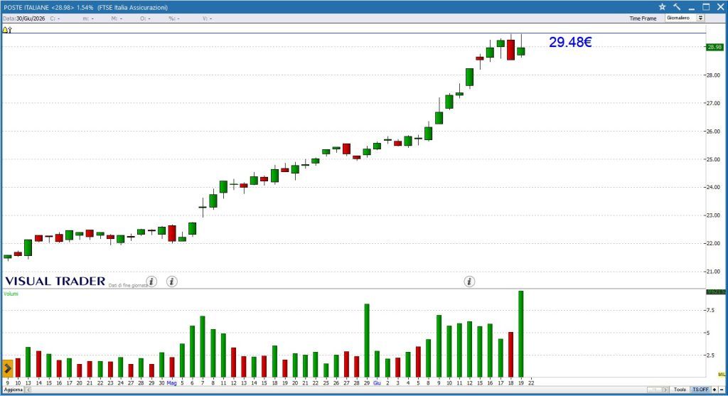Open the hammer settings tool icon

(677, 6)
